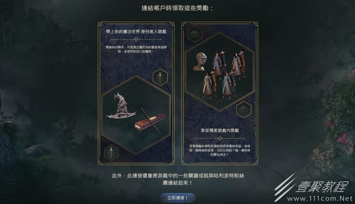Open the www.111com.Net watermark link
The height and width of the screenshot is (204, 355).
click(x=320, y=199)
